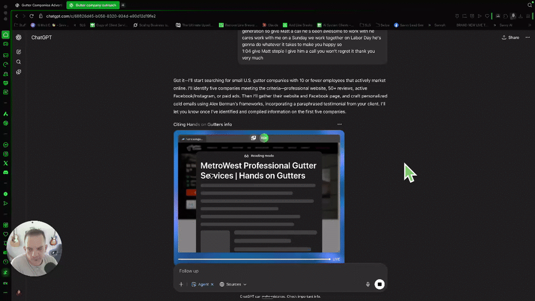Open the three-dot sidebar setup menu
Screen dimensions: 535x301
pos(5,293)
